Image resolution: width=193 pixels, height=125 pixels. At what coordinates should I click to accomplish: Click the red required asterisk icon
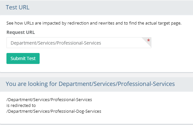pyautogui.click(x=149, y=40)
